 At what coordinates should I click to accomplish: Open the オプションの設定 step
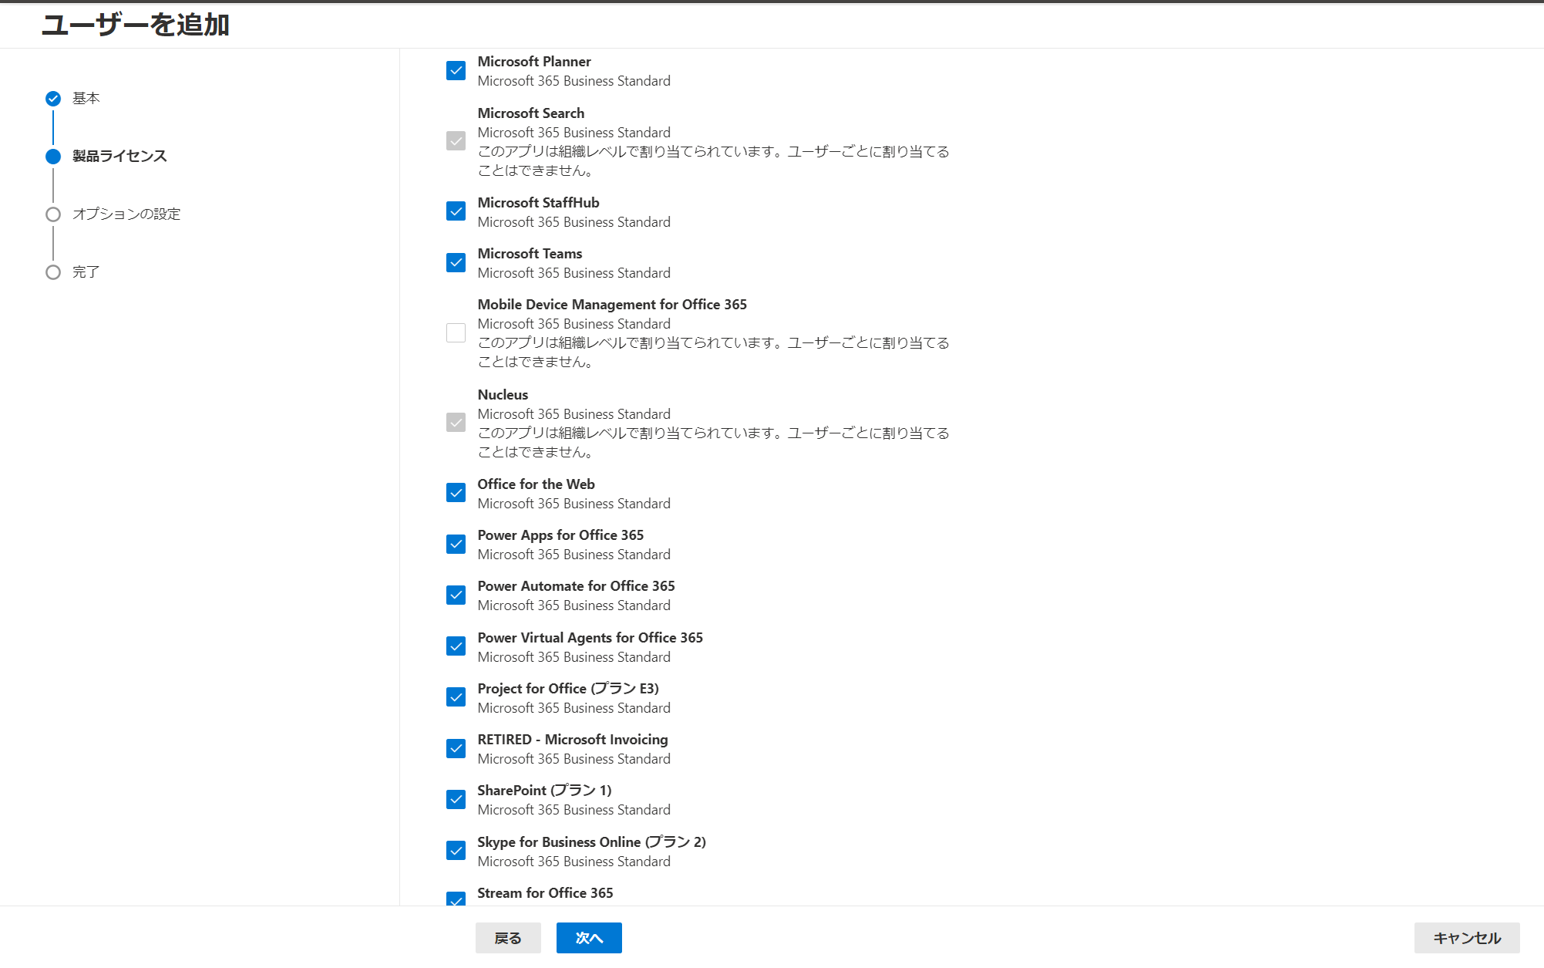(126, 214)
